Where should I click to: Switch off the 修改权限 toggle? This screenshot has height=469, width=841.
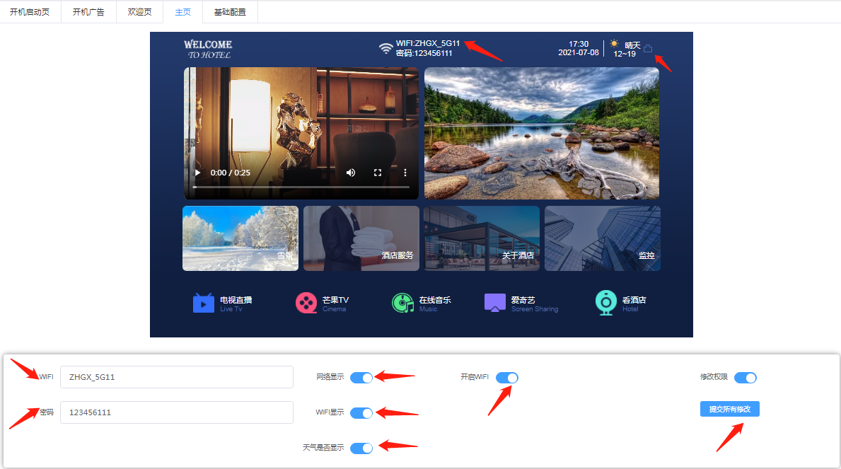[746, 378]
